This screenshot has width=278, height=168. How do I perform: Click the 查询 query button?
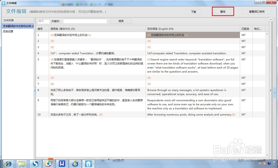(x=223, y=12)
